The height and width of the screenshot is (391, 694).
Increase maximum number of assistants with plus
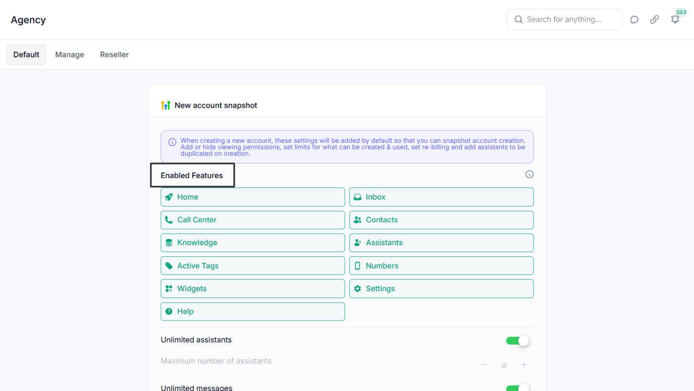[x=523, y=365]
